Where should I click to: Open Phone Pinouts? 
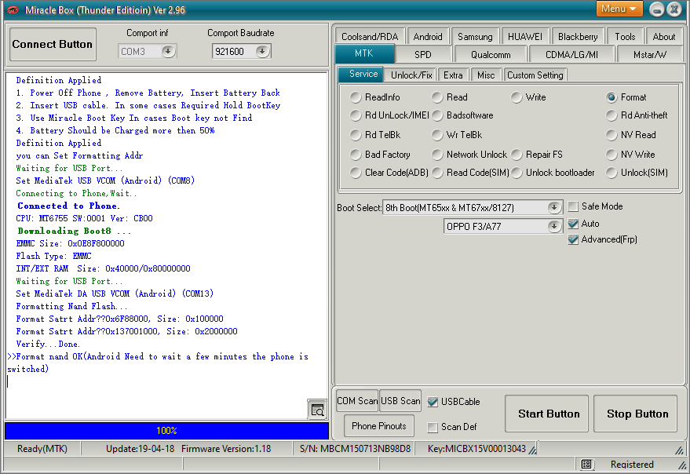379,426
